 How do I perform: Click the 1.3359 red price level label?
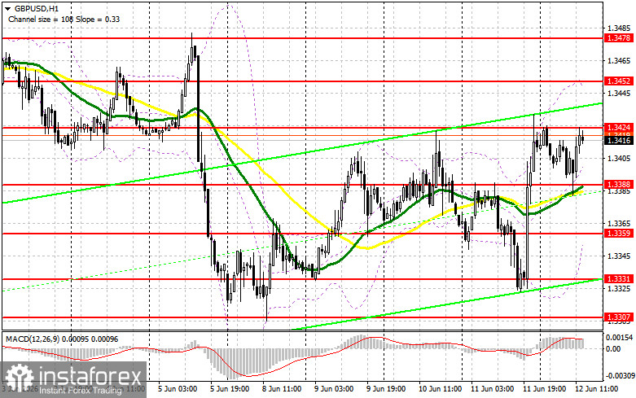[618, 233]
